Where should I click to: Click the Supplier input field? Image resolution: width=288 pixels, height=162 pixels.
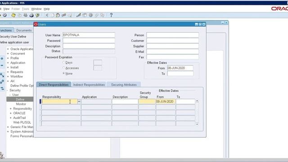tap(172, 46)
